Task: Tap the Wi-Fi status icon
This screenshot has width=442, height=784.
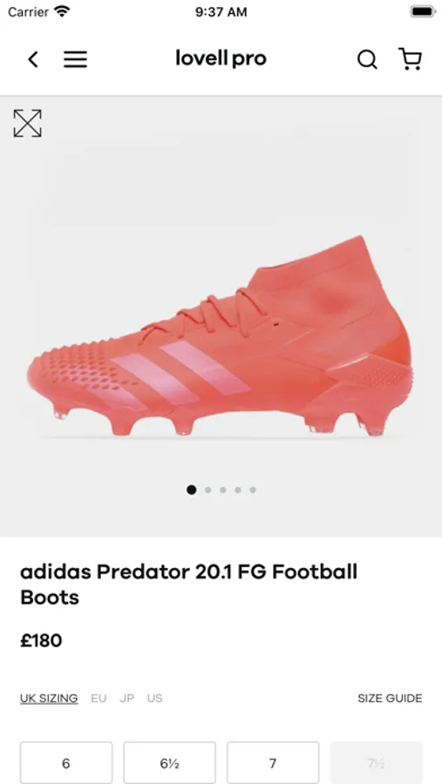Action: click(62, 11)
